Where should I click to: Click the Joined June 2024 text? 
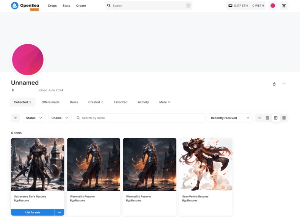[x=50, y=90]
